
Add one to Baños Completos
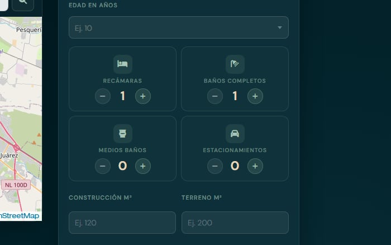coord(255,96)
